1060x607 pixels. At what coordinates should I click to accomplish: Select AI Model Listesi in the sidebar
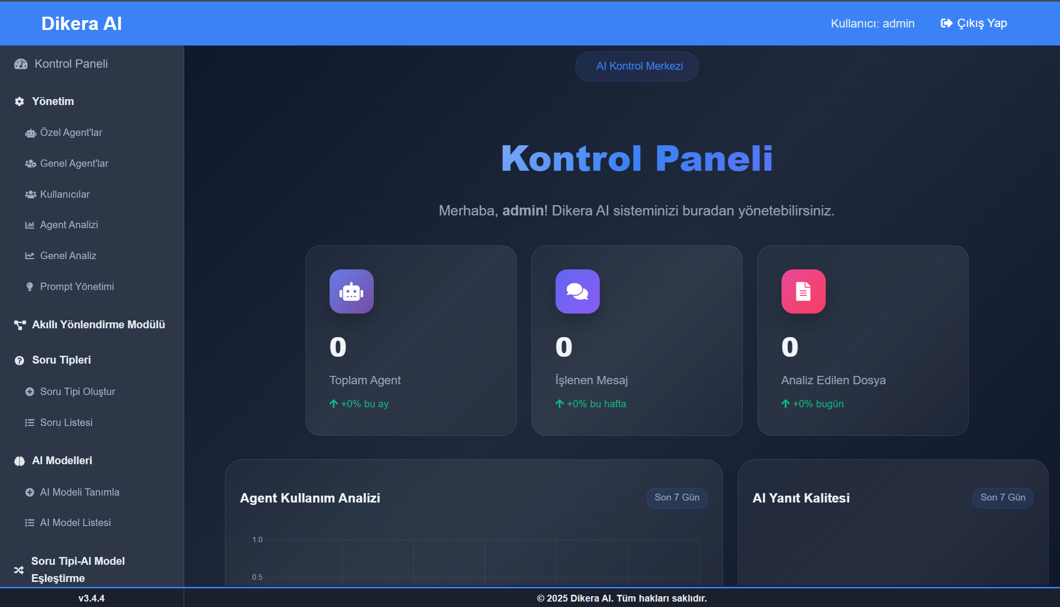[76, 523]
